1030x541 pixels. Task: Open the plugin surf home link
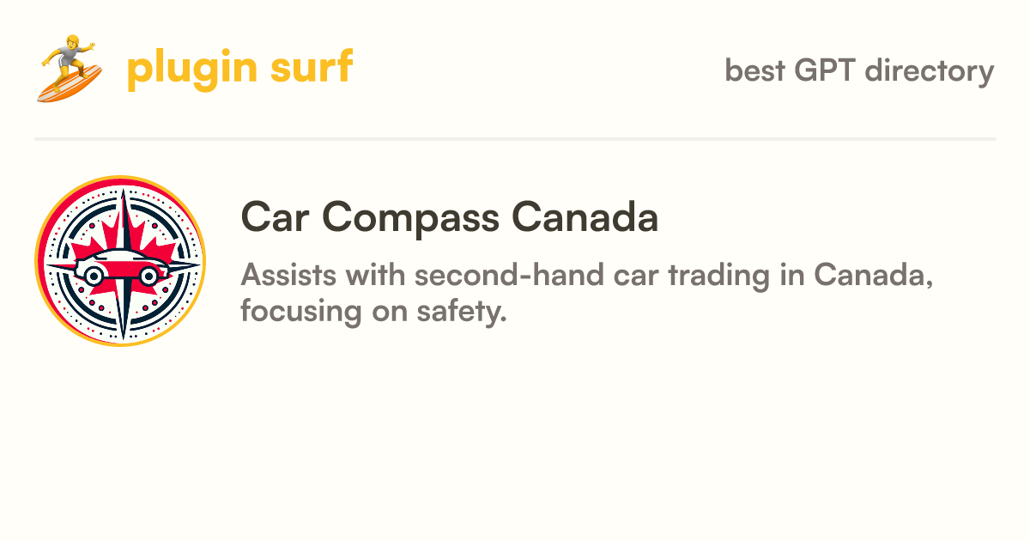pos(195,69)
